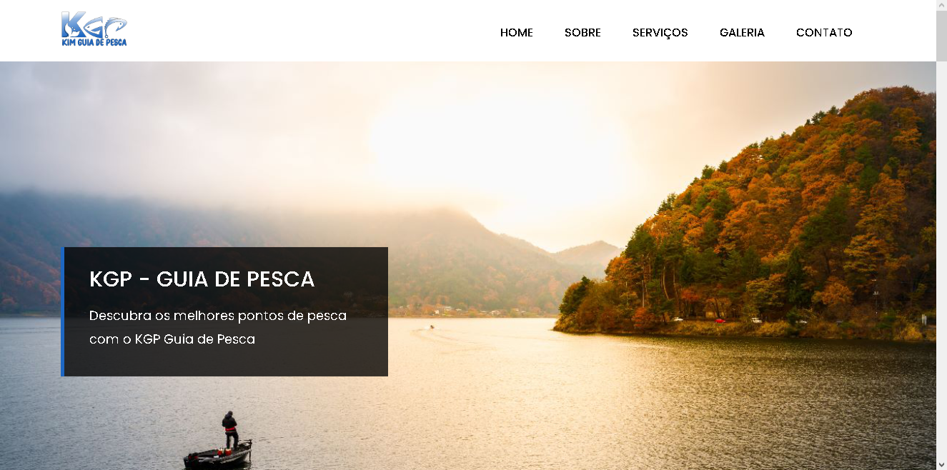Click the small motorboat on the lake
947x470 pixels.
(x=432, y=326)
